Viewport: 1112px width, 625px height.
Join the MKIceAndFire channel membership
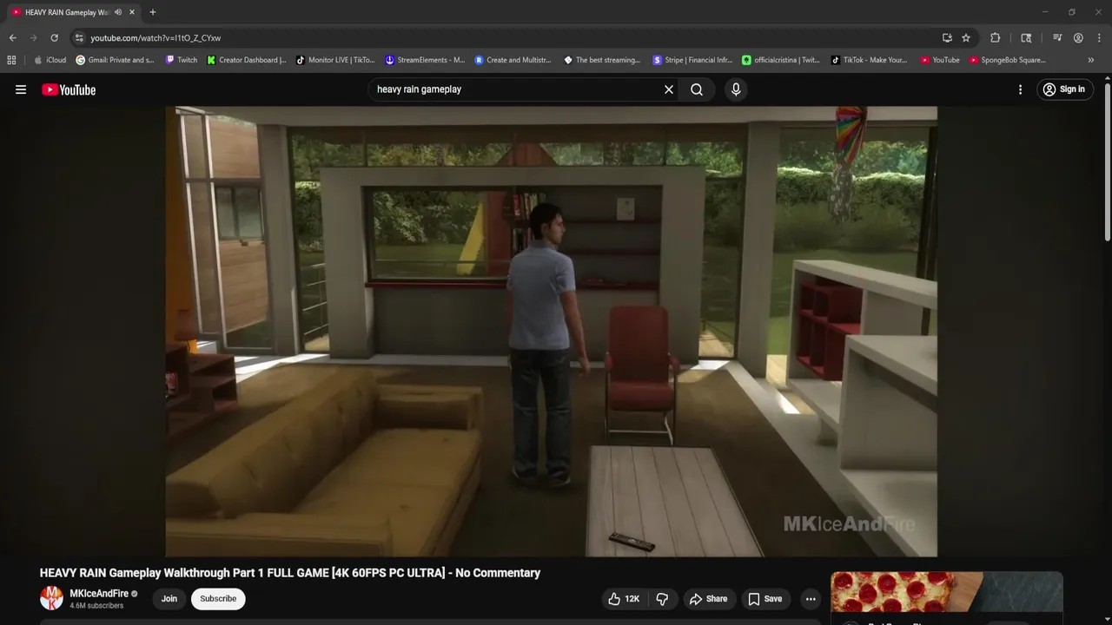(169, 599)
